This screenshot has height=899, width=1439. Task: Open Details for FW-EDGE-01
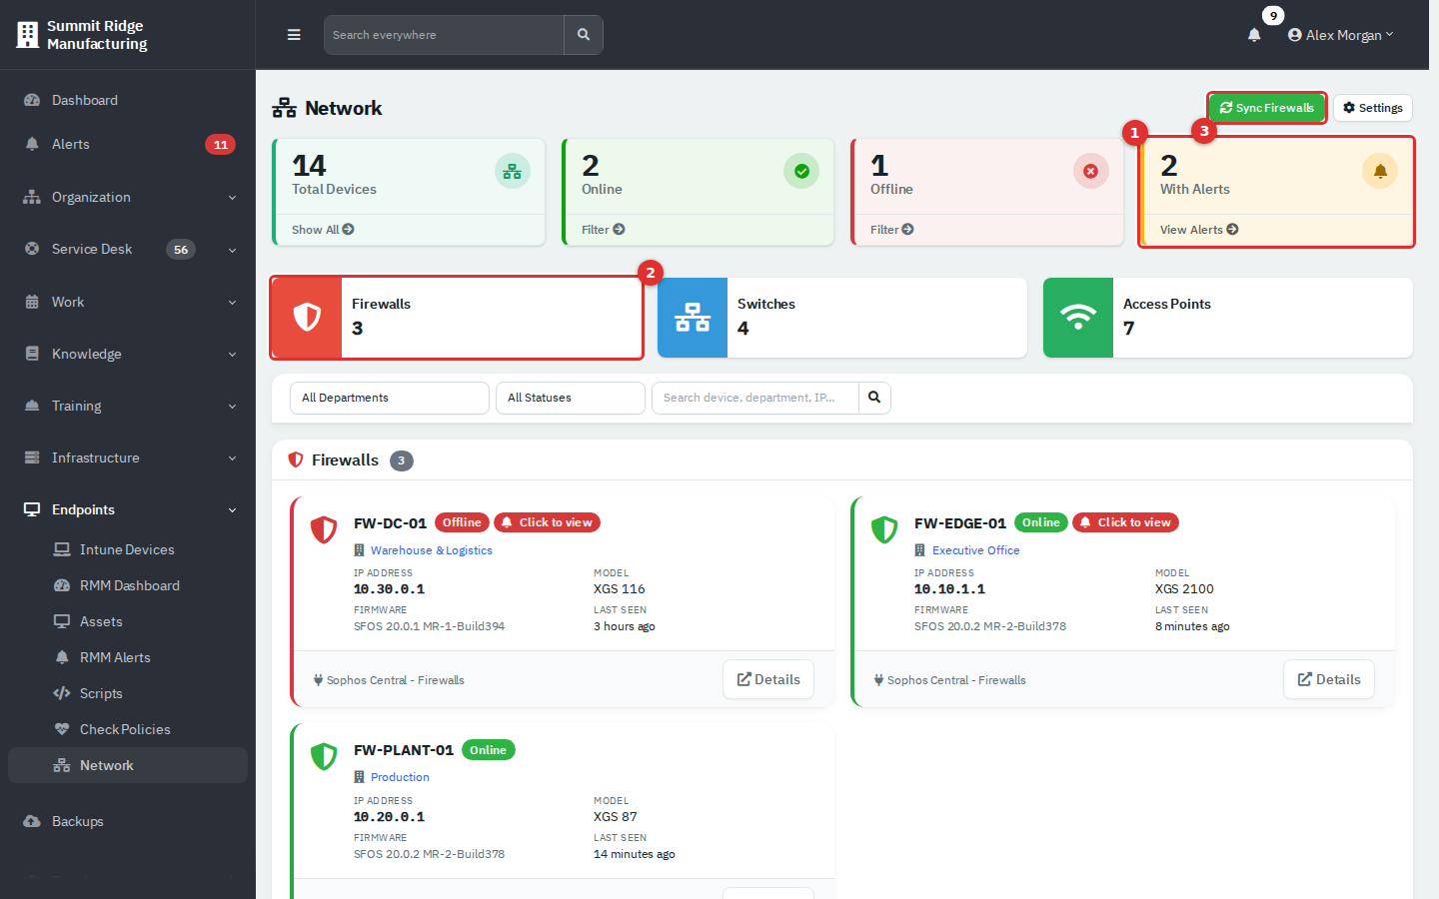(x=1329, y=679)
